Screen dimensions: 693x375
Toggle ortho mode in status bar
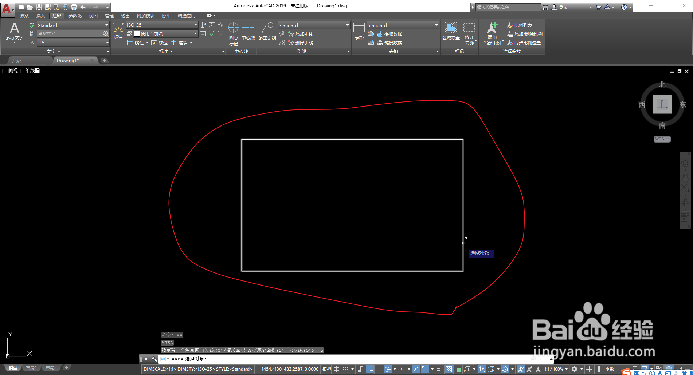tap(379, 369)
